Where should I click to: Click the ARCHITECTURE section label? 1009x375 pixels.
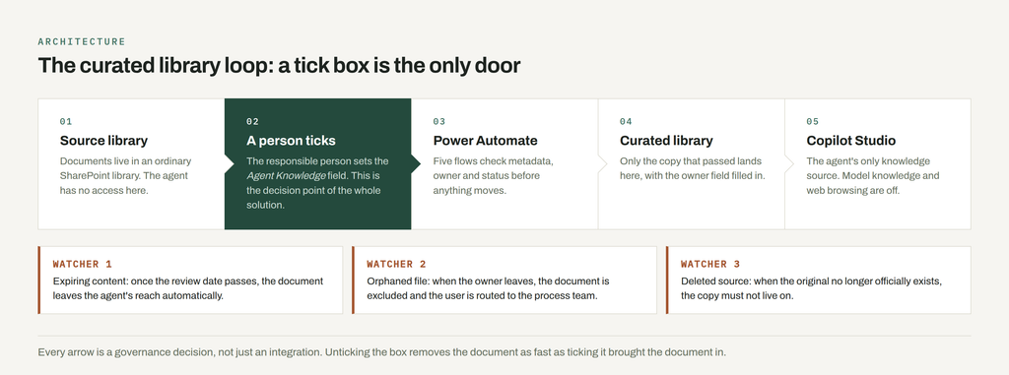pyautogui.click(x=82, y=41)
